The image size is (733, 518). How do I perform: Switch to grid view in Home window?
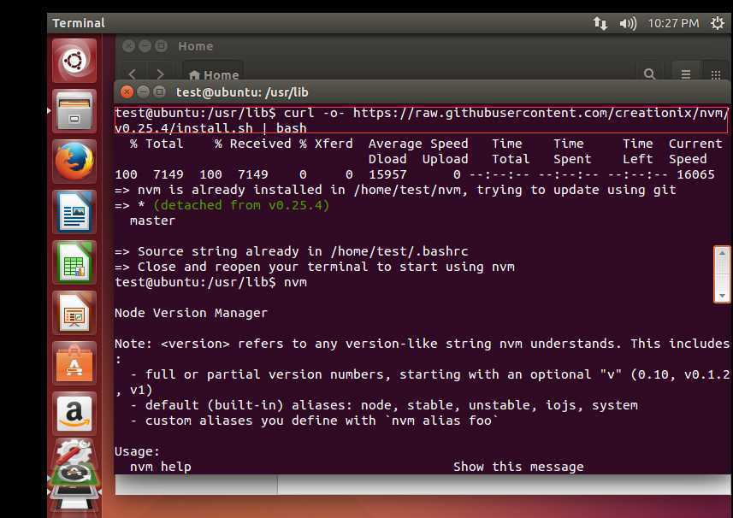point(715,74)
